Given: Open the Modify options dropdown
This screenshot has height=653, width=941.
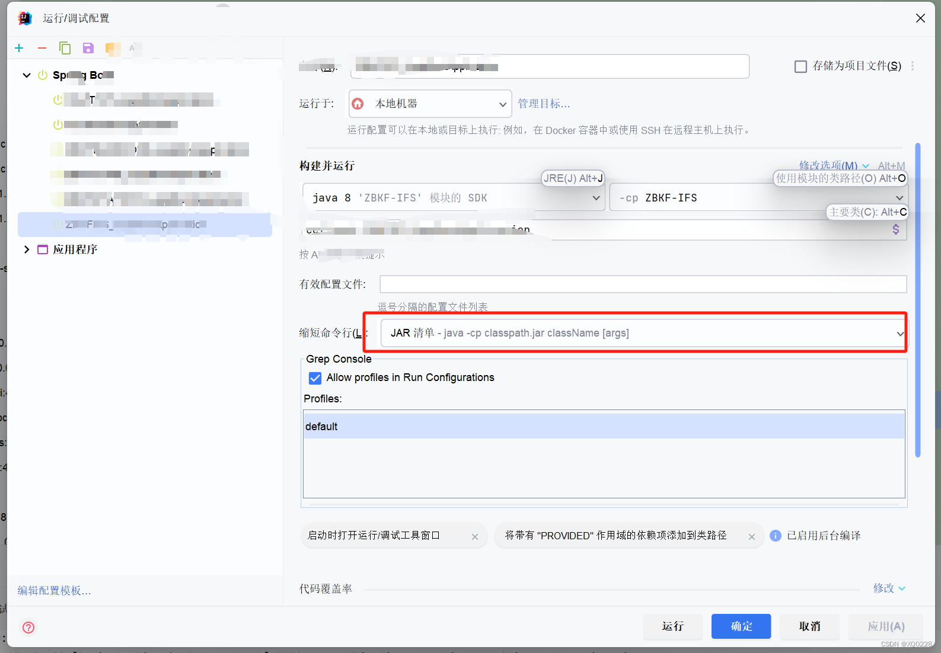Looking at the screenshot, I should (834, 166).
